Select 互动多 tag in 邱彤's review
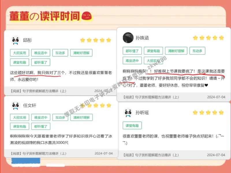231x173 pixels. click(60, 53)
